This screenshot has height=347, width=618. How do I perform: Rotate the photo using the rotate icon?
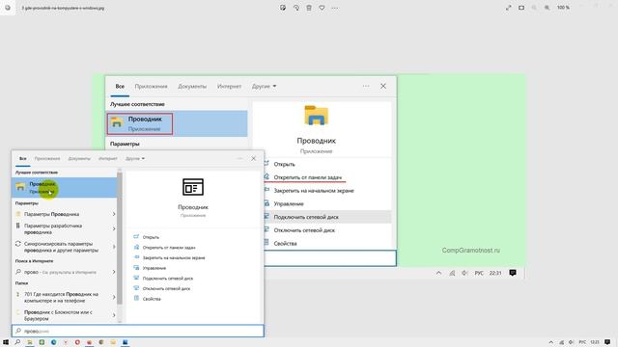click(x=296, y=8)
